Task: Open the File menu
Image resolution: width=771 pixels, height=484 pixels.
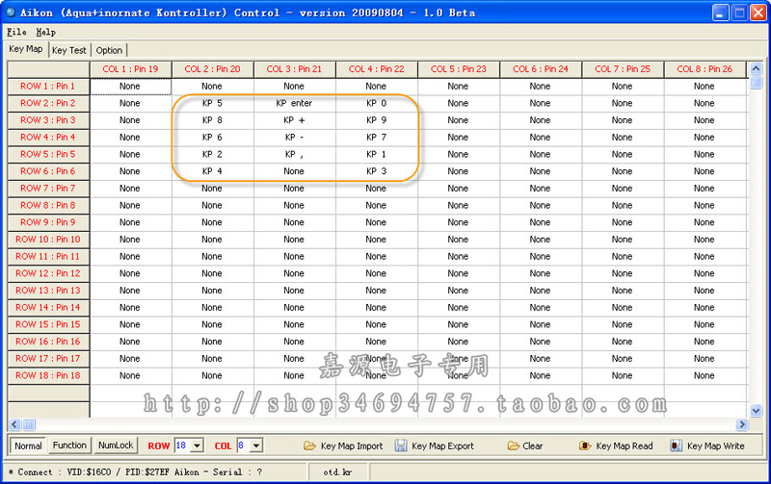Action: (x=16, y=32)
